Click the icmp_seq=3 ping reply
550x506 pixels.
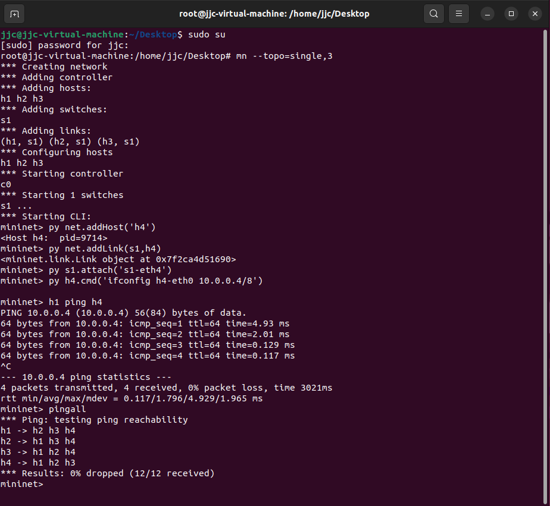point(148,345)
